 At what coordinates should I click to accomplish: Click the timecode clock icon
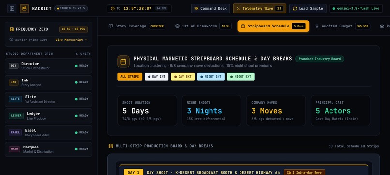113,8
